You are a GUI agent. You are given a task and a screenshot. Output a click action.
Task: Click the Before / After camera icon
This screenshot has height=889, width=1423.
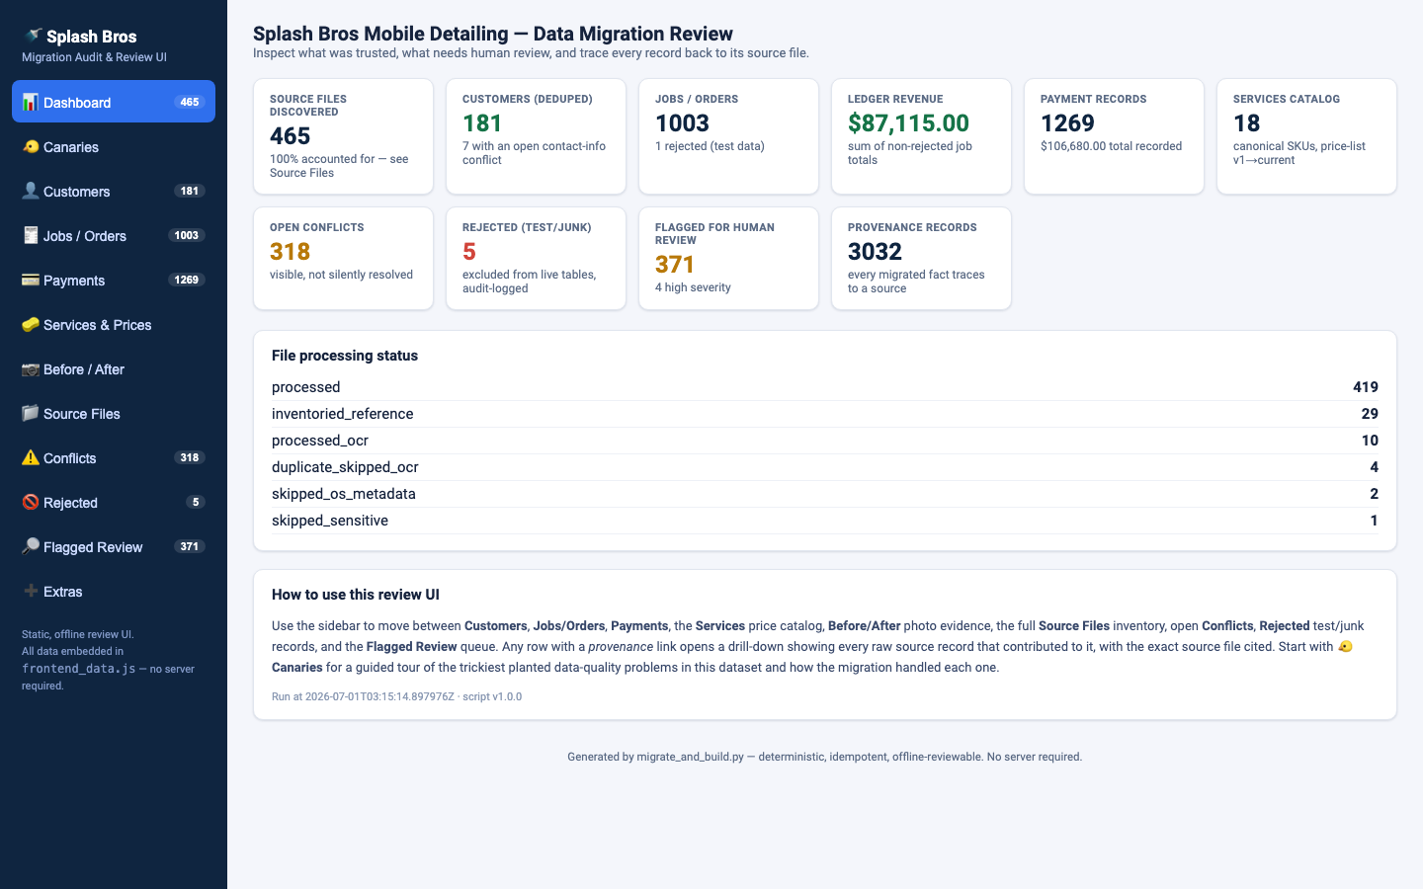click(31, 368)
